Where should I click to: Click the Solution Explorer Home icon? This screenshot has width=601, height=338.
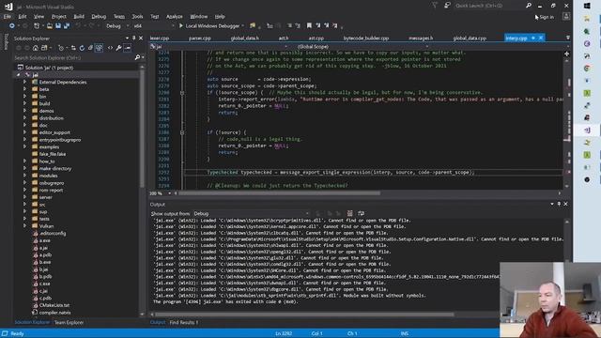pos(36,48)
